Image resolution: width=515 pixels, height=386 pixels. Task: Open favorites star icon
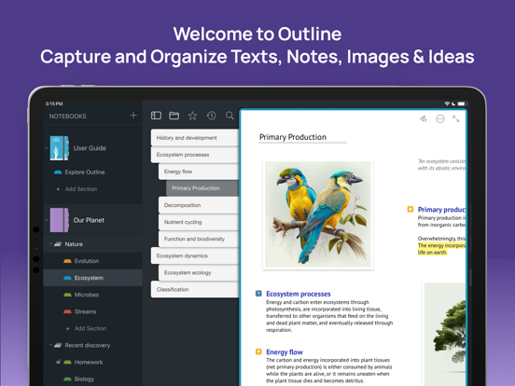192,116
